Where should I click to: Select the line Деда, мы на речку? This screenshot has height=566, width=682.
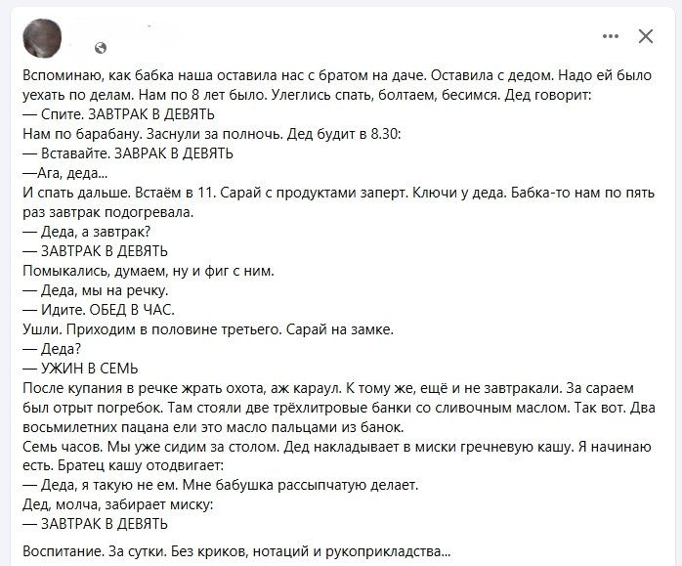pyautogui.click(x=95, y=290)
